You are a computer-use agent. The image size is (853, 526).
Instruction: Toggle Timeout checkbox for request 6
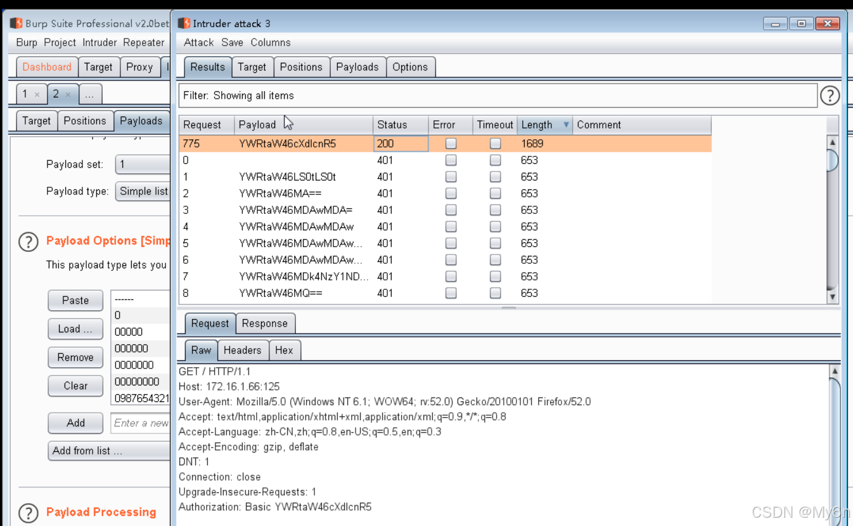coord(495,260)
